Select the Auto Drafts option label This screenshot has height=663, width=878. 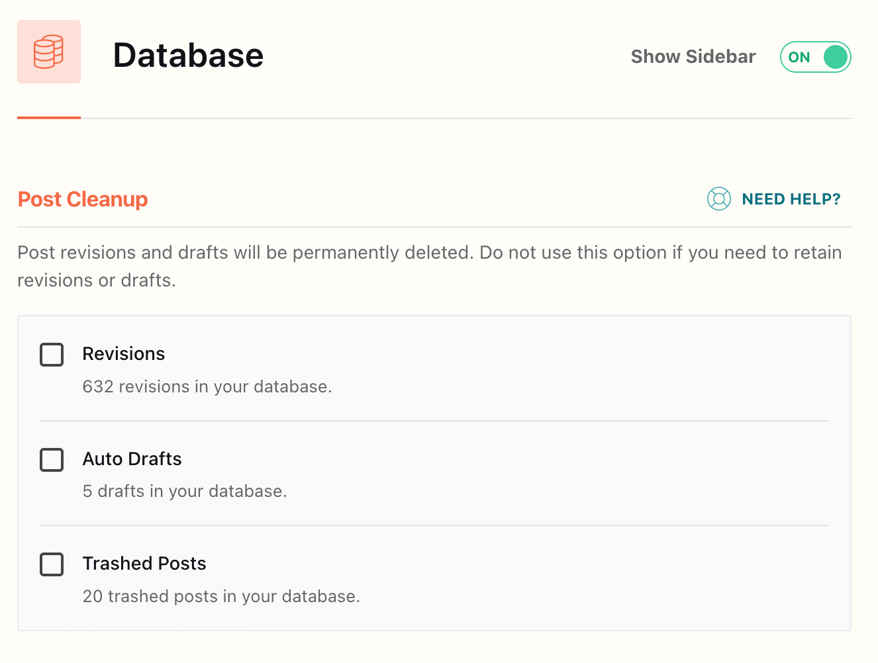coord(132,459)
